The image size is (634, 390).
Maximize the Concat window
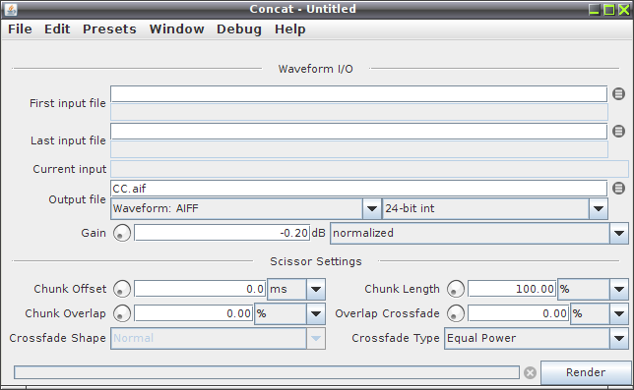tap(609, 9)
